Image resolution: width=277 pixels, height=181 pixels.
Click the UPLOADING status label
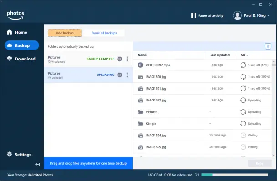(105, 75)
